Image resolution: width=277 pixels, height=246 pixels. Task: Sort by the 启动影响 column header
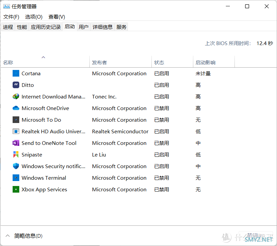(x=214, y=62)
